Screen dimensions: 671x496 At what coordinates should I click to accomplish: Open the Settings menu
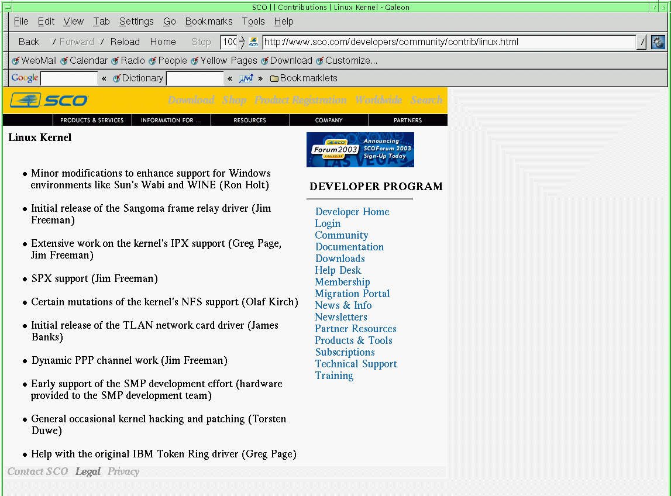tap(136, 22)
